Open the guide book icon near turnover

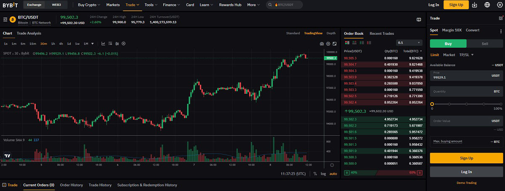(x=419, y=19)
